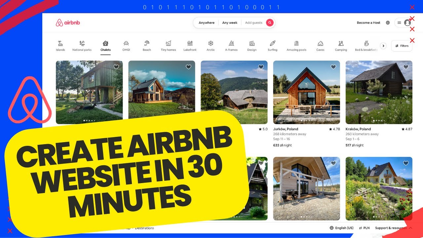Favorite the Jurków, Poland listing

click(333, 67)
